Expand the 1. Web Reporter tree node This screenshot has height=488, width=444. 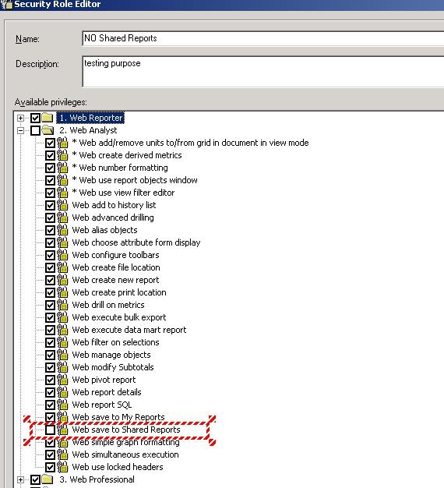tap(20, 118)
